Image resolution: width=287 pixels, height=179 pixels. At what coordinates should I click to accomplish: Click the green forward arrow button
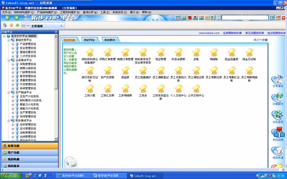coord(16,18)
